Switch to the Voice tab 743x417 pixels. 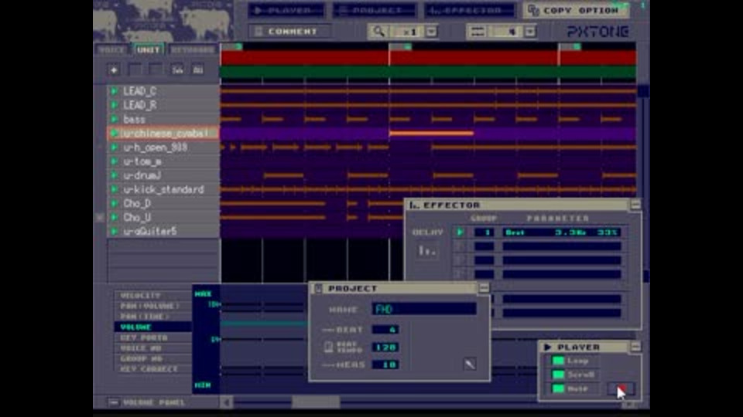click(x=111, y=49)
